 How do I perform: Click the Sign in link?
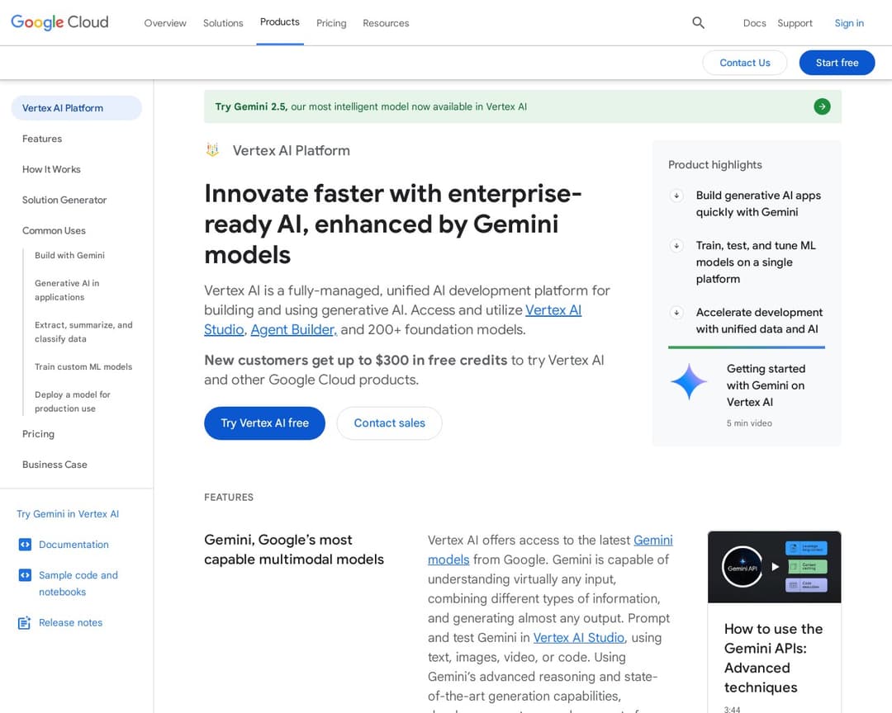[849, 23]
